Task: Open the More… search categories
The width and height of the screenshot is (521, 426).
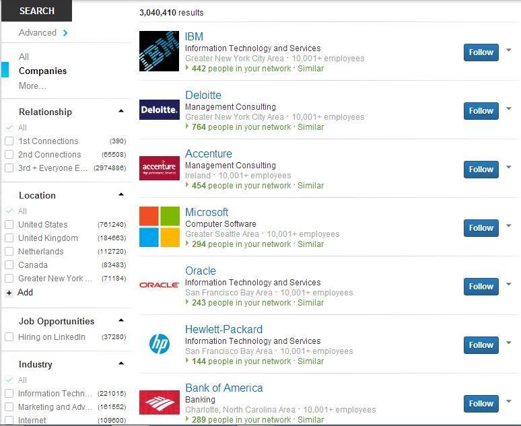Action: 32,85
